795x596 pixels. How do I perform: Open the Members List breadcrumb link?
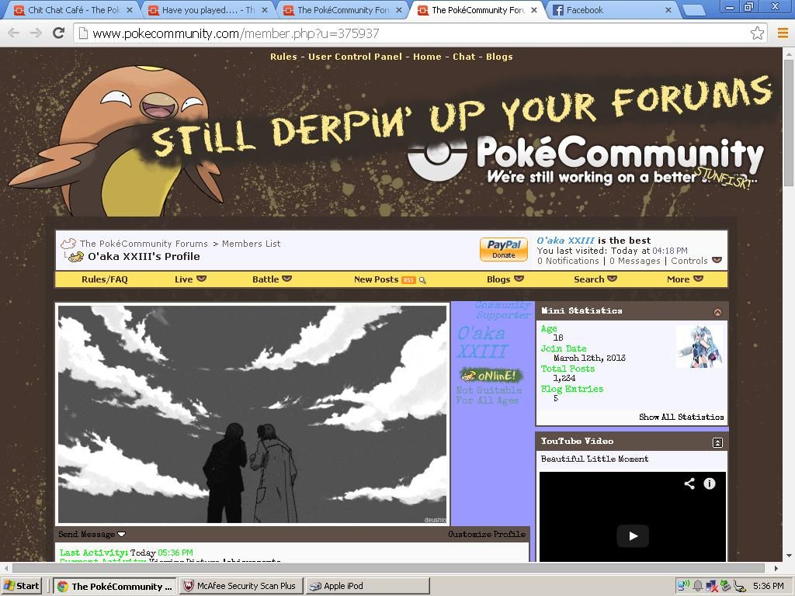[x=251, y=244]
